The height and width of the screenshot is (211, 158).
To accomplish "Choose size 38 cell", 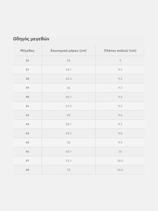I will [x=27, y=79].
